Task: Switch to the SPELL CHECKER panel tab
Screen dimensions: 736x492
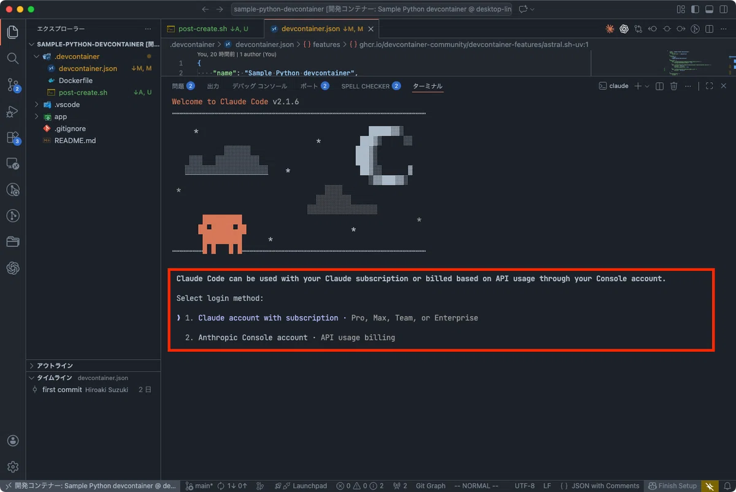Action: tap(371, 86)
